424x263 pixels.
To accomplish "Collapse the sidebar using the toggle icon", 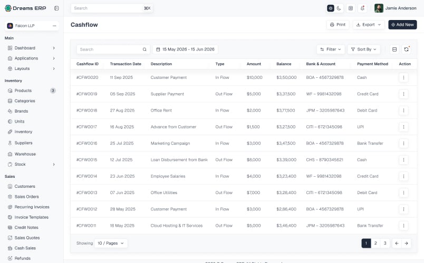I will coord(56,8).
